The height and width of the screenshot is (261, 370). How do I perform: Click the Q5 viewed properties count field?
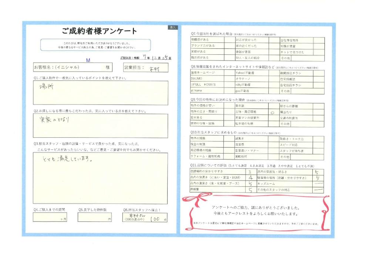pyautogui.click(x=94, y=217)
